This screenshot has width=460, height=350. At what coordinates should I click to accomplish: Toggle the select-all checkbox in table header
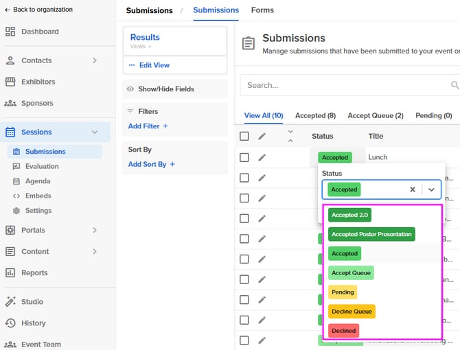click(x=244, y=137)
